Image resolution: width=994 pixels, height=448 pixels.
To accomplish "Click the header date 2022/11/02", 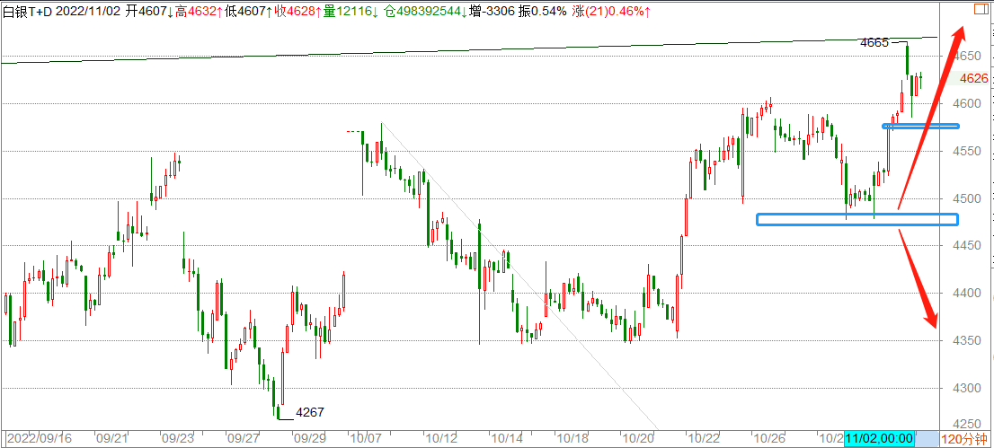I will 87,11.
